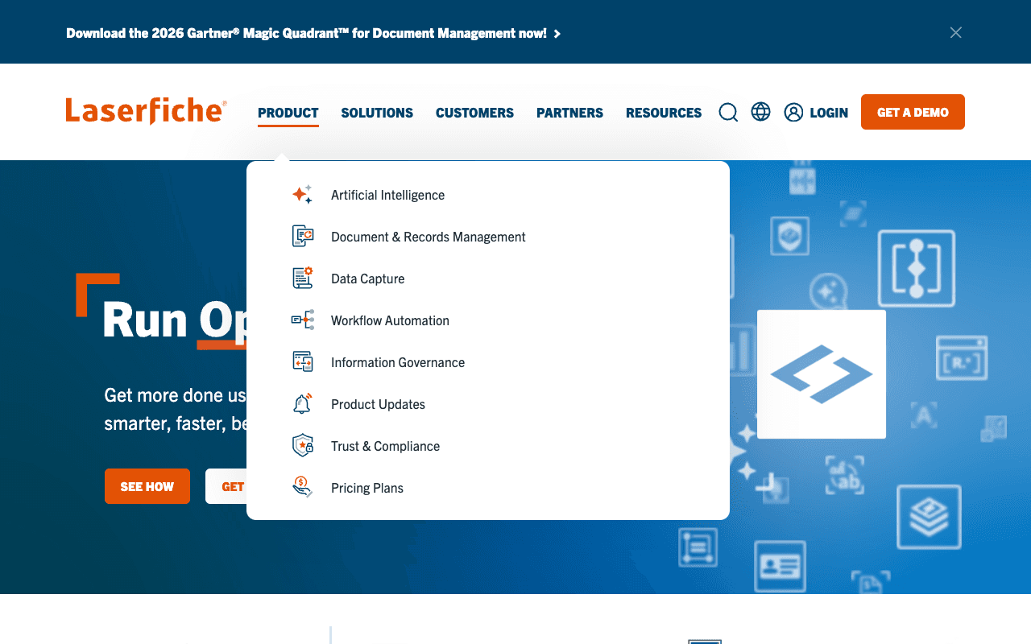Open the RESOURCES menu

click(x=664, y=113)
